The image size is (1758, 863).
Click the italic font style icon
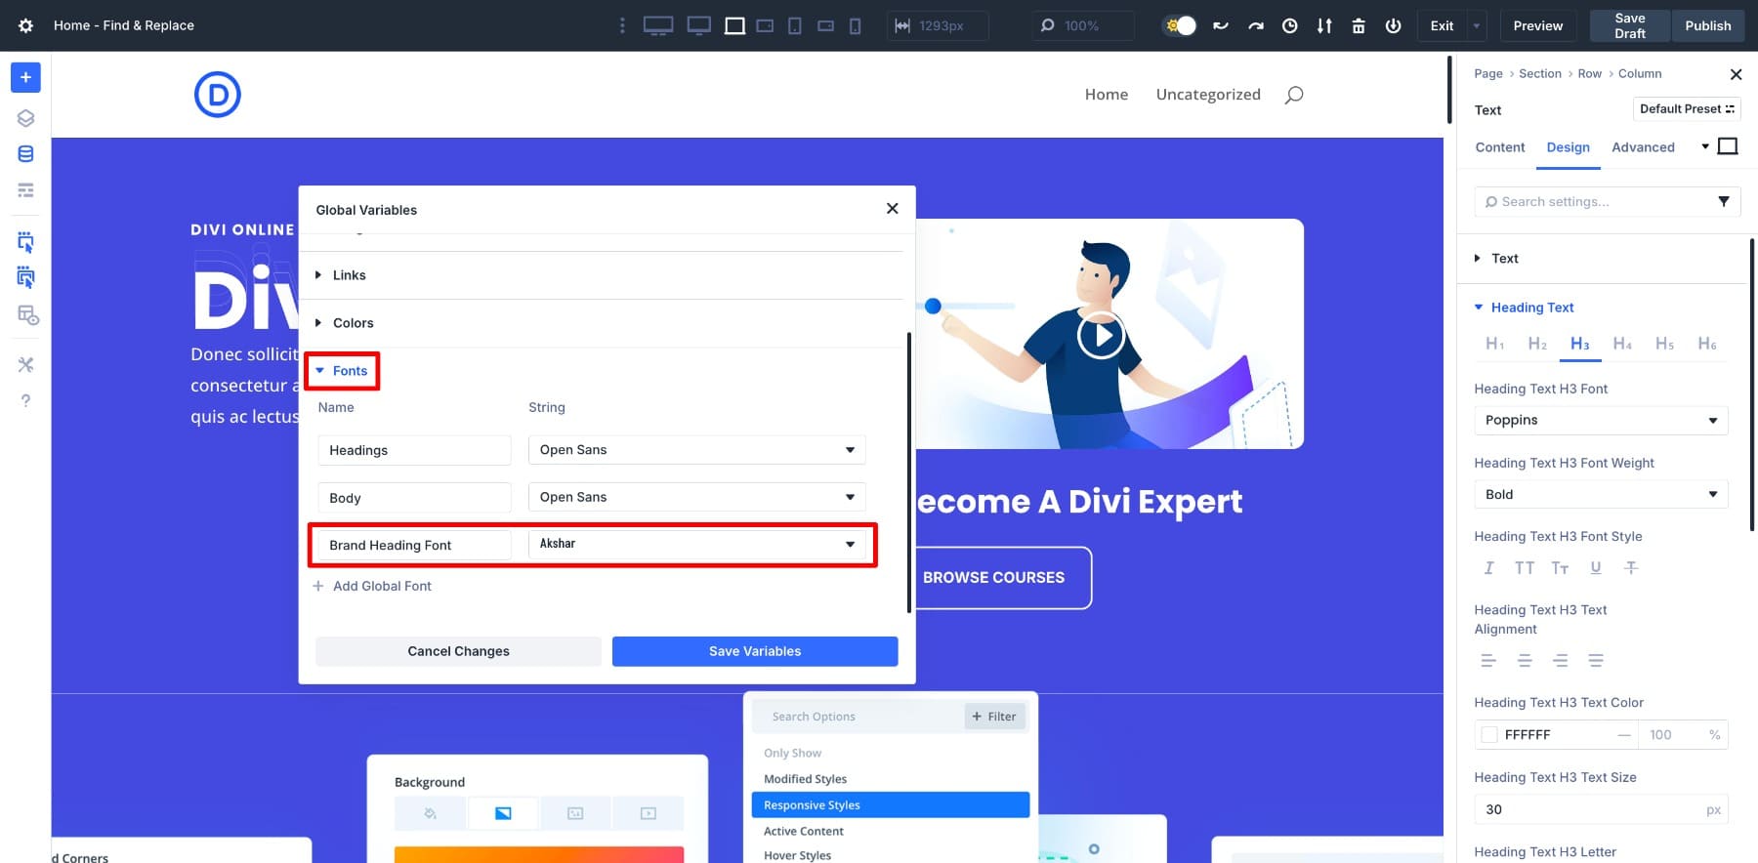click(x=1488, y=568)
